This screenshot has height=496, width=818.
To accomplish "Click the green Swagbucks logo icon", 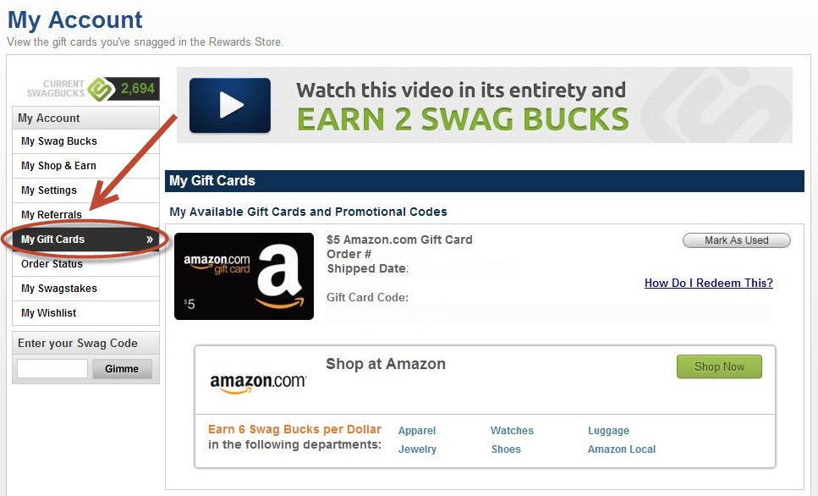I will (x=101, y=89).
